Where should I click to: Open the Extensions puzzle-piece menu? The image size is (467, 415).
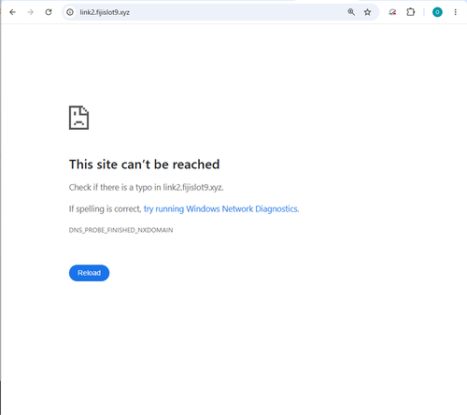[411, 12]
